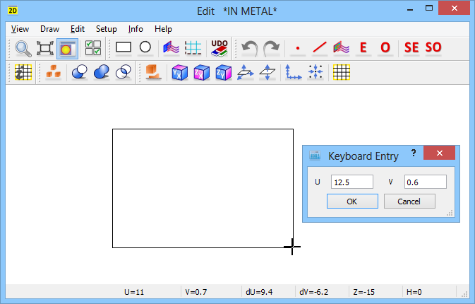This screenshot has width=475, height=304.
Task: Open the Setup menu
Action: tap(106, 29)
